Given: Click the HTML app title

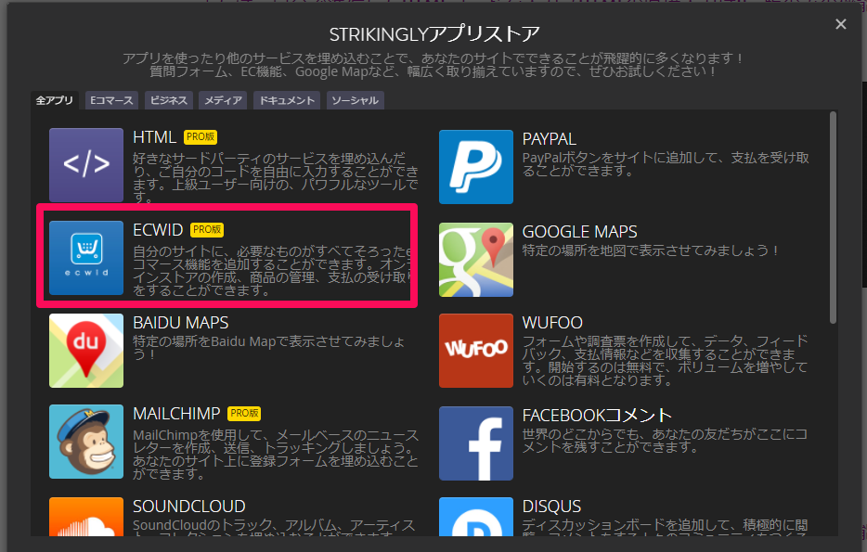Looking at the screenshot, I should [x=154, y=137].
